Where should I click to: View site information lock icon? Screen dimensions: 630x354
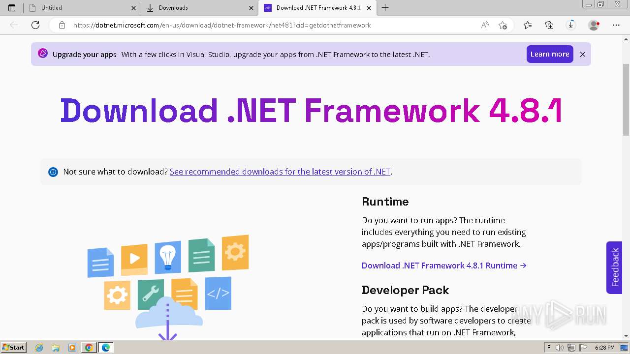62,25
